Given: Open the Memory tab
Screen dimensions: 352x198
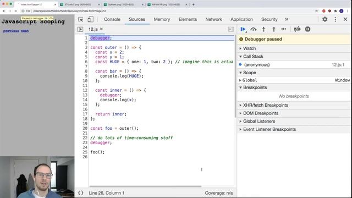Looking at the screenshot, I should click(162, 19).
